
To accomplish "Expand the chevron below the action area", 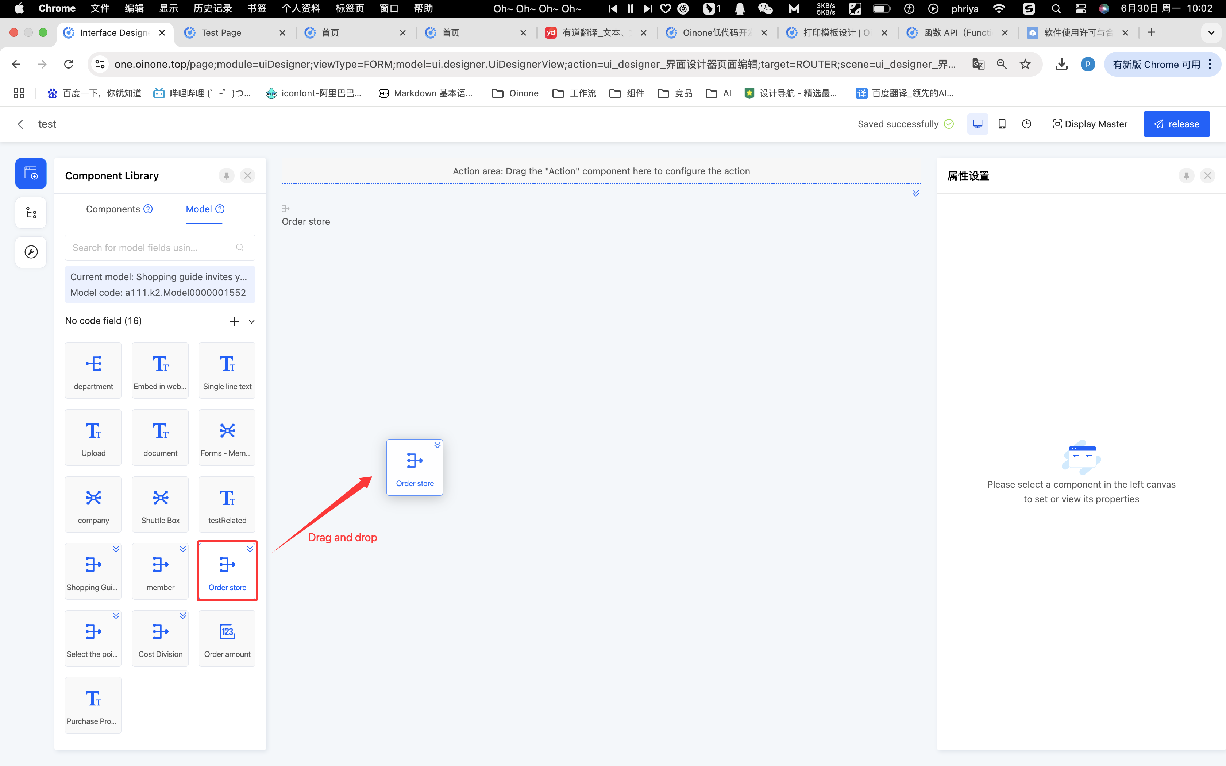I will (915, 194).
